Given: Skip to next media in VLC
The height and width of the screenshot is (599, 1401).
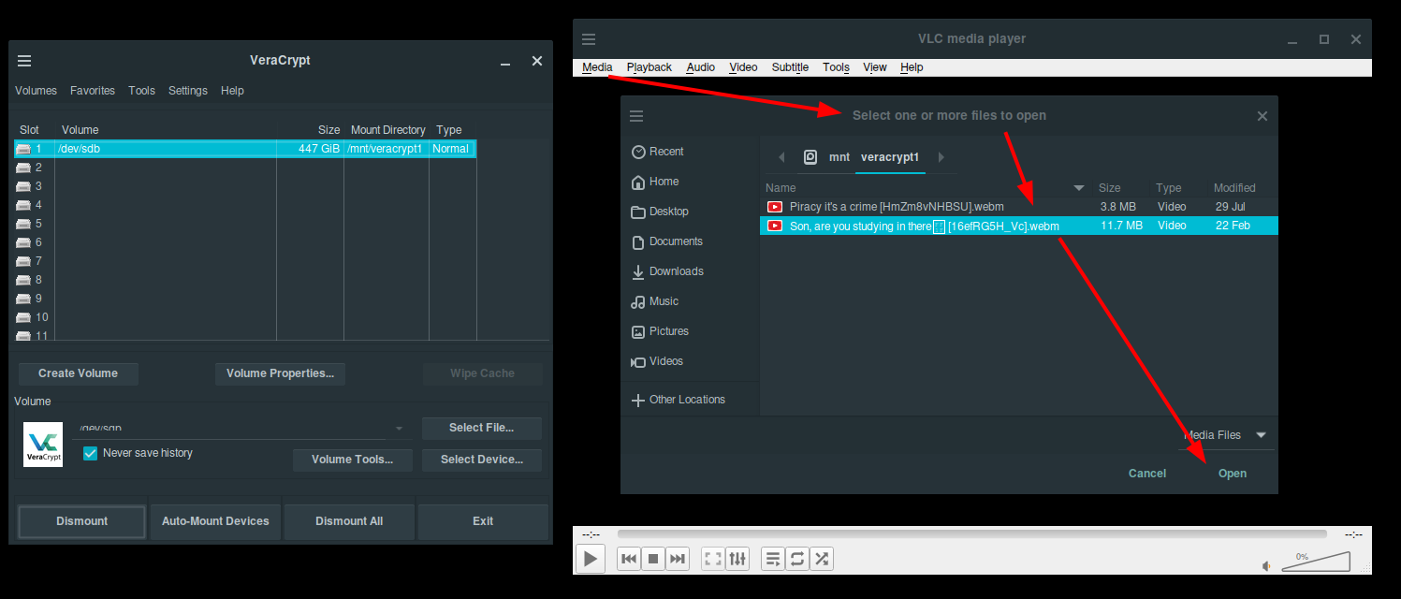Looking at the screenshot, I should (678, 559).
